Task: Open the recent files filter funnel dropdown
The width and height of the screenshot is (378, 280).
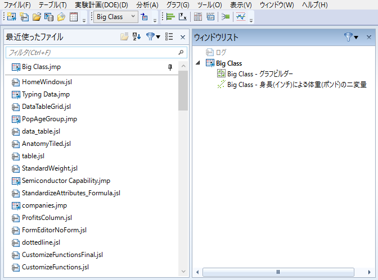Action: [153, 37]
